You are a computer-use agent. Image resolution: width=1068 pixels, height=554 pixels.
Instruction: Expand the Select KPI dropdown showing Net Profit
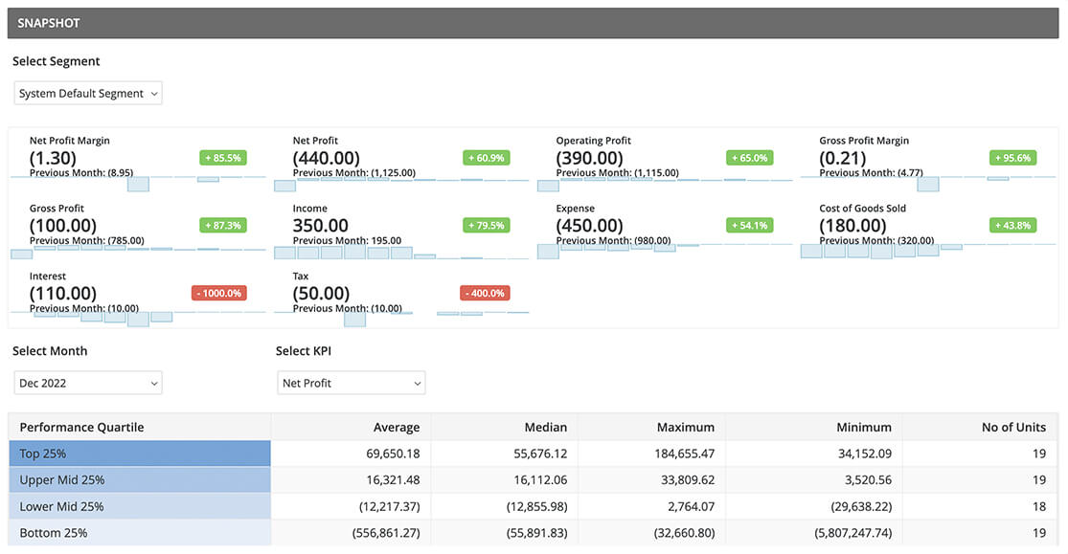(352, 383)
